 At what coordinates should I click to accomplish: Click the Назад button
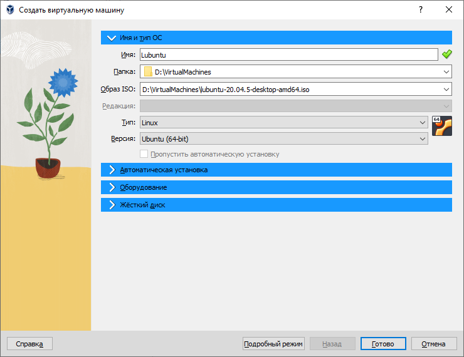[332, 344]
